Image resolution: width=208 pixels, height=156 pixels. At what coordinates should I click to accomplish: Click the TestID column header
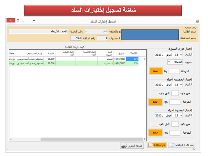coord(133,53)
